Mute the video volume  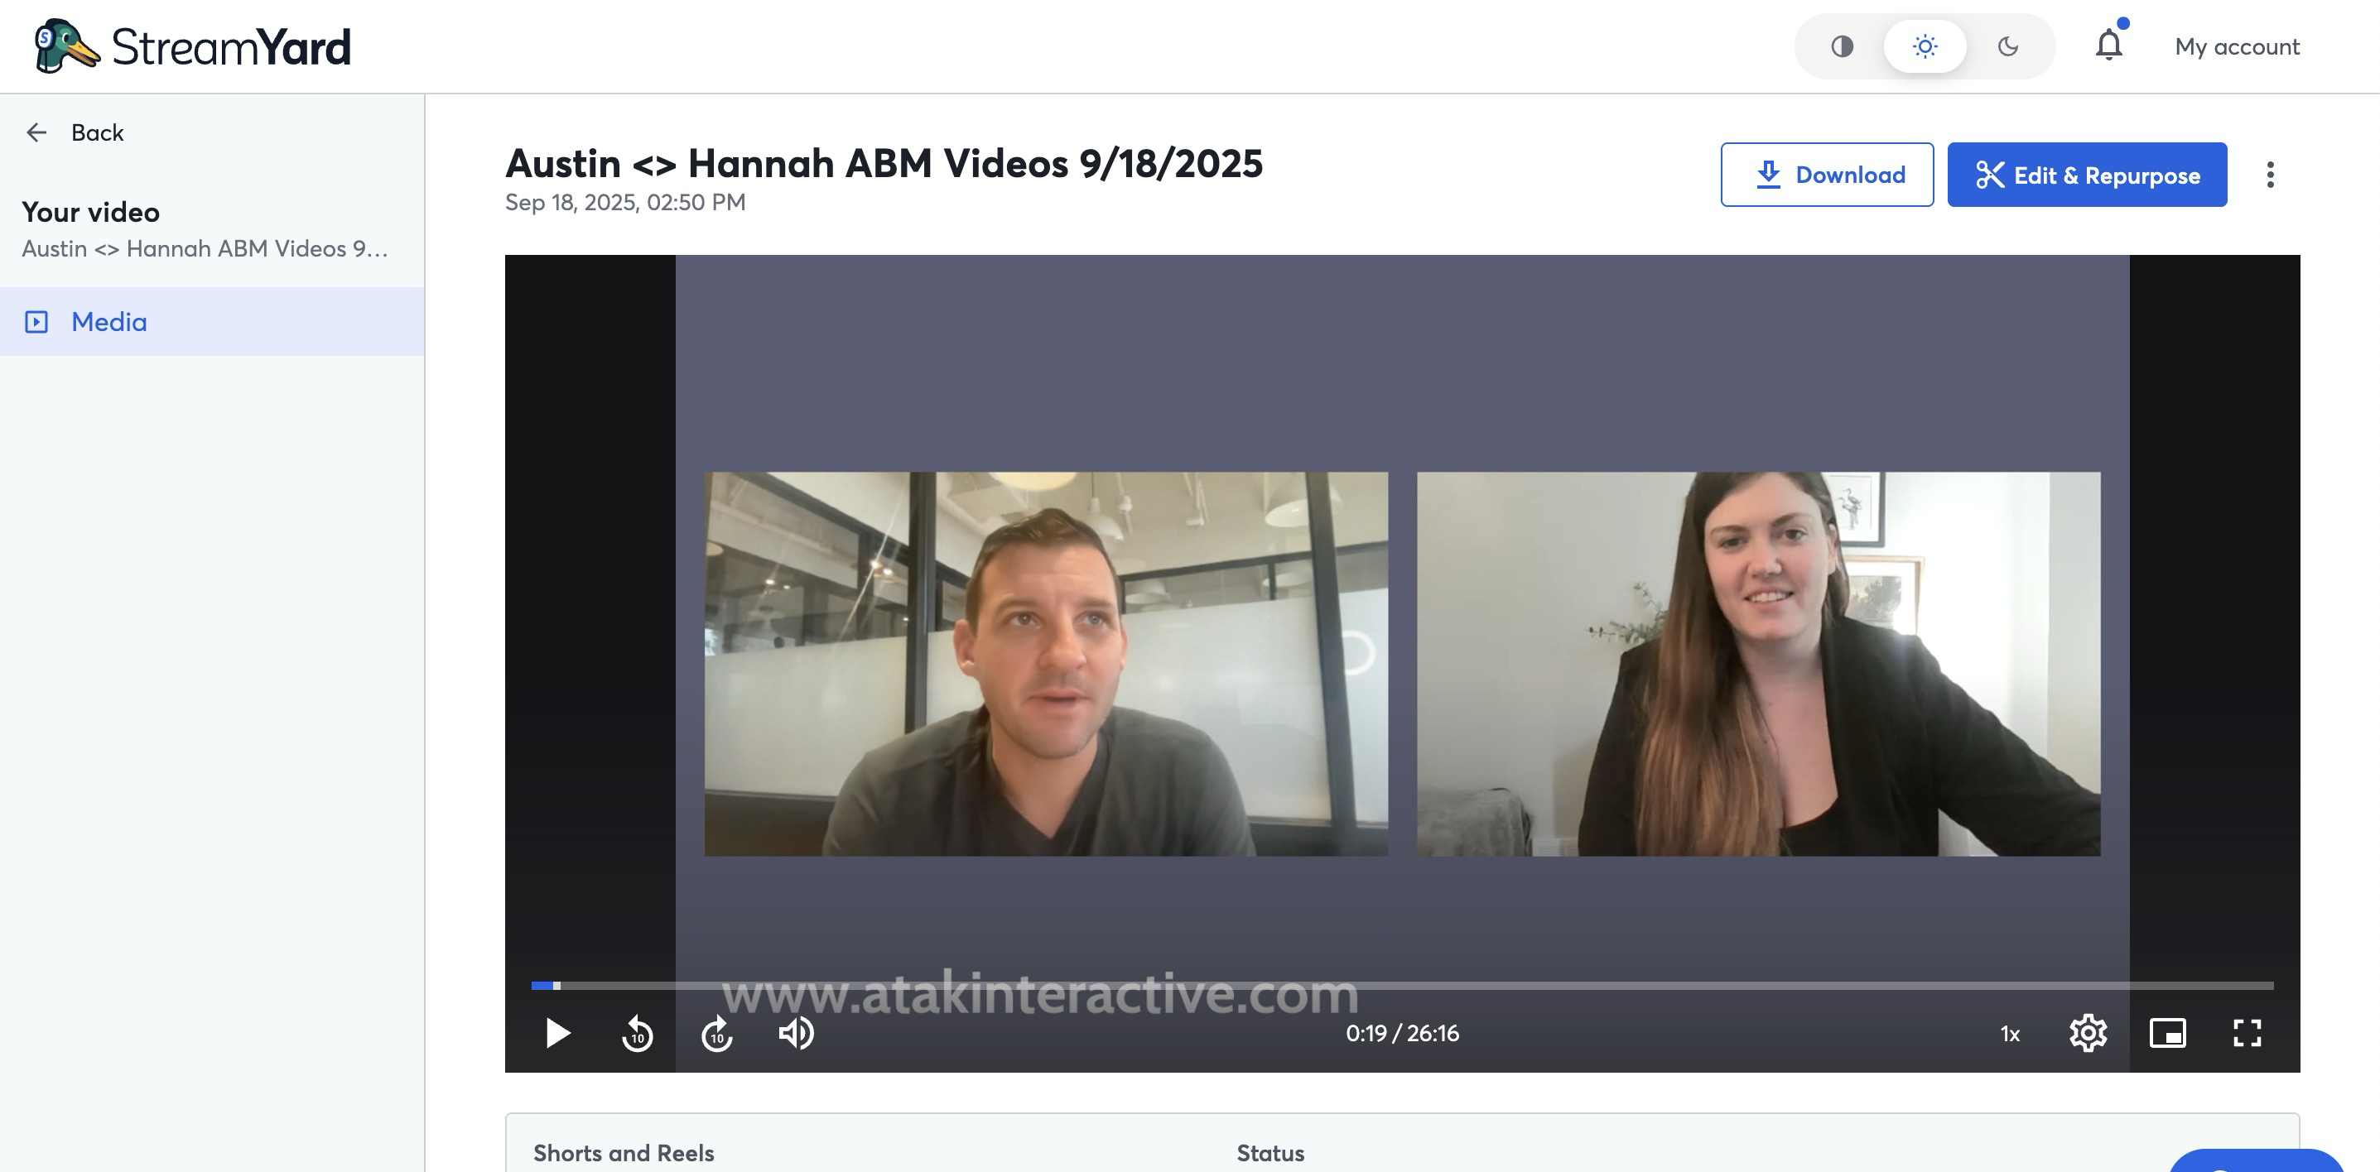pyautogui.click(x=796, y=1033)
